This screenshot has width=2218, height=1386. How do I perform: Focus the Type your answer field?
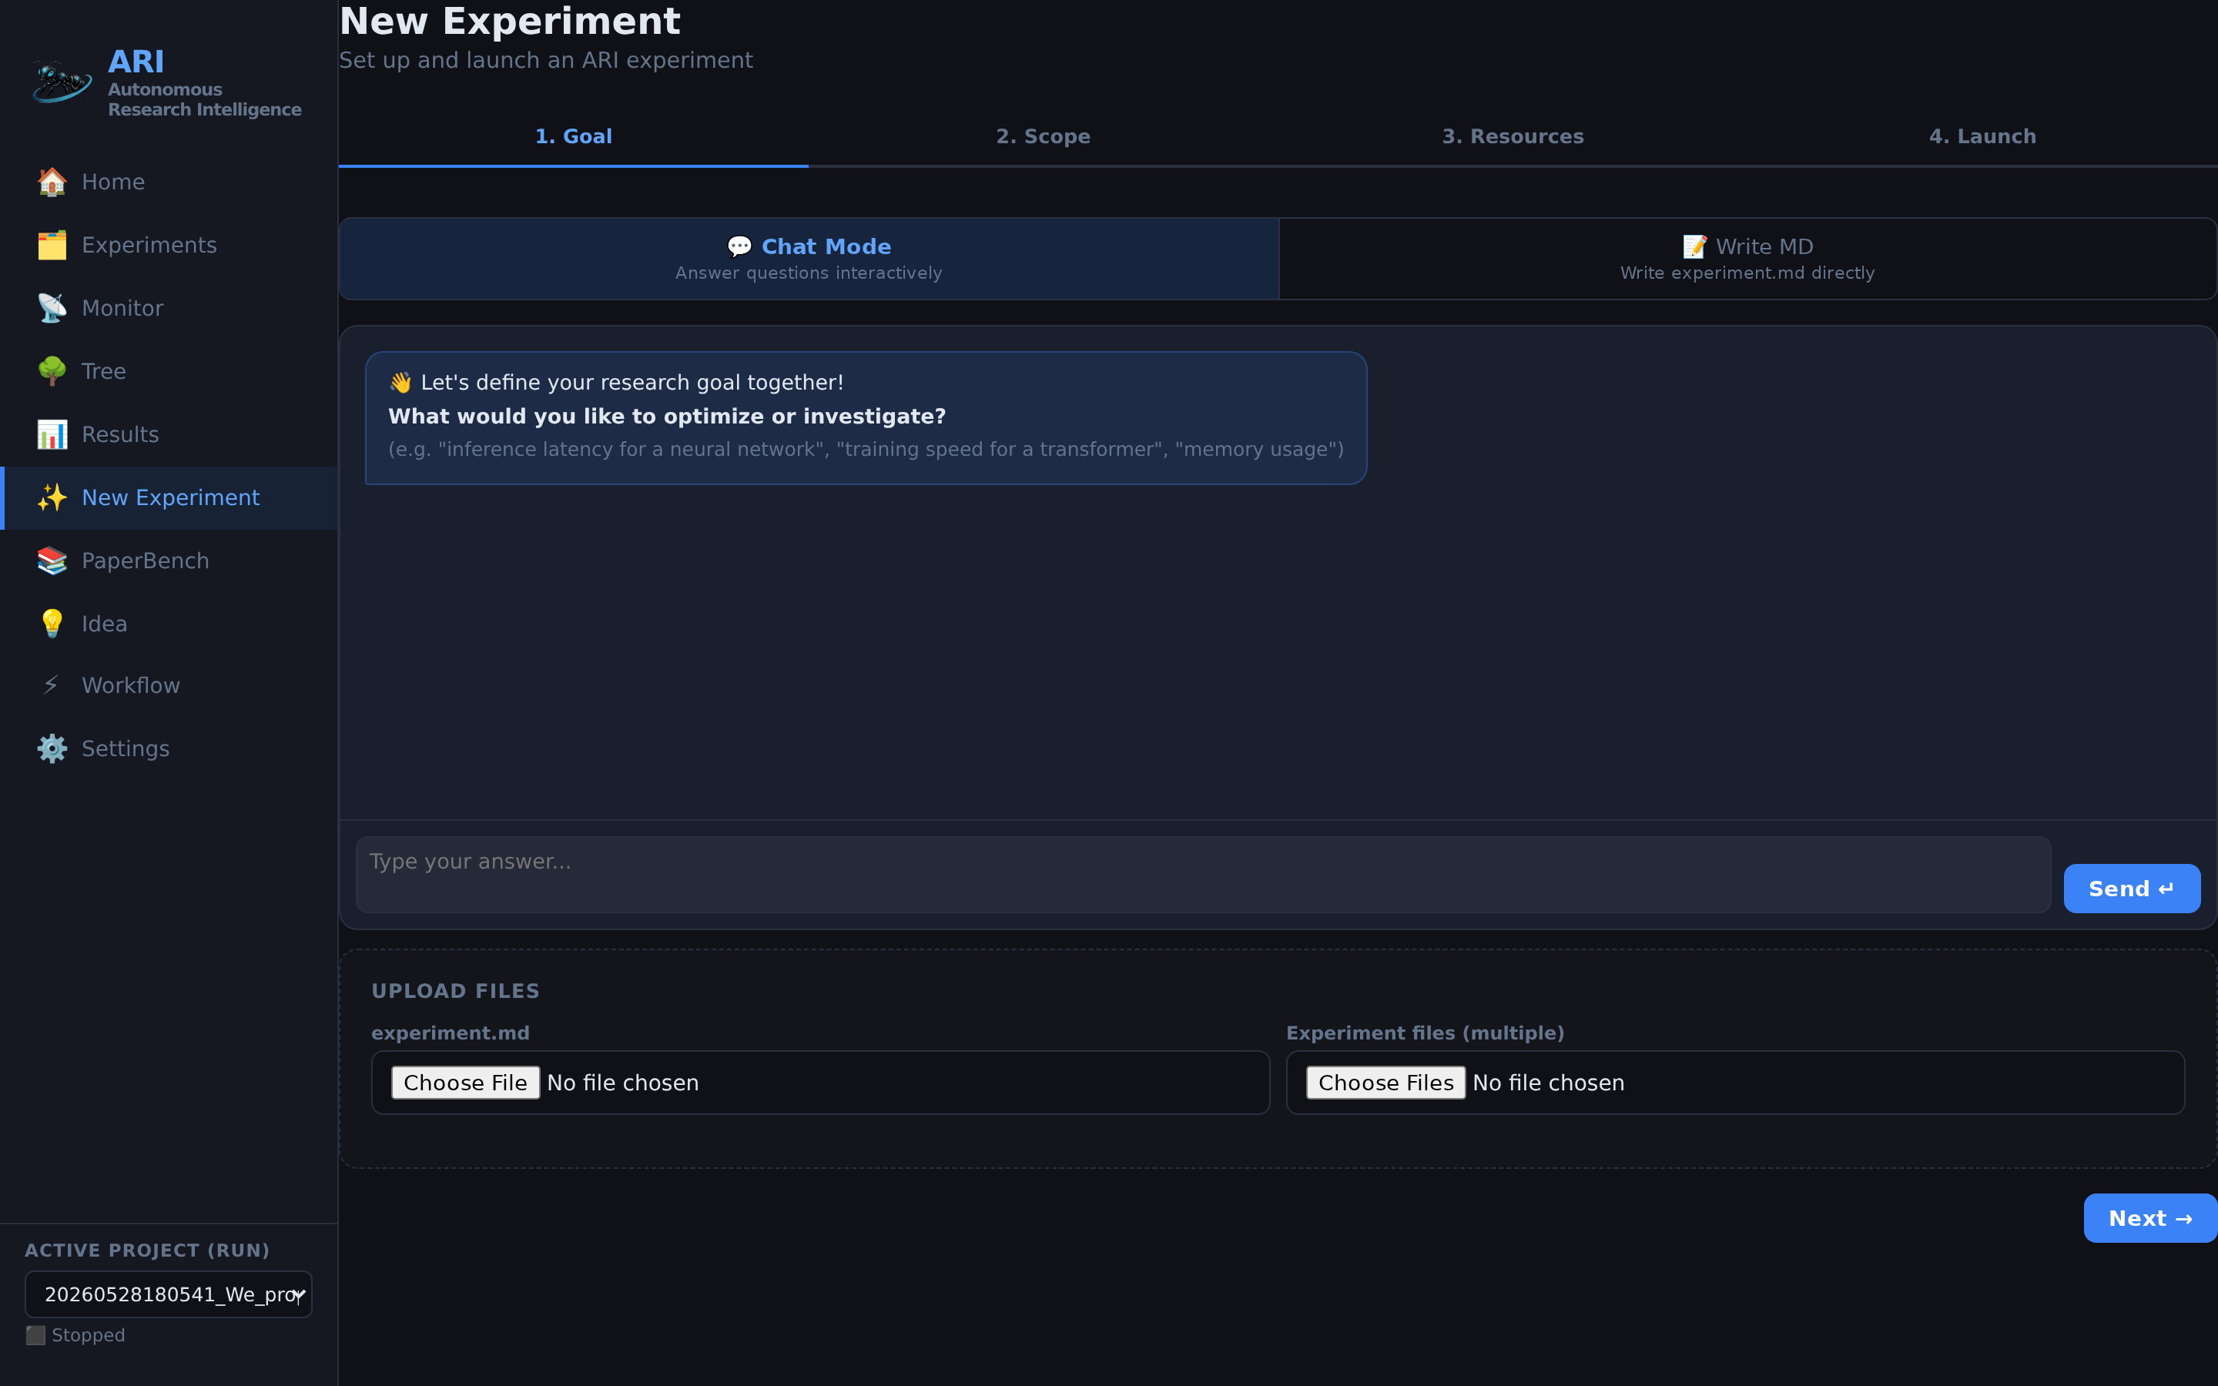click(x=1204, y=875)
